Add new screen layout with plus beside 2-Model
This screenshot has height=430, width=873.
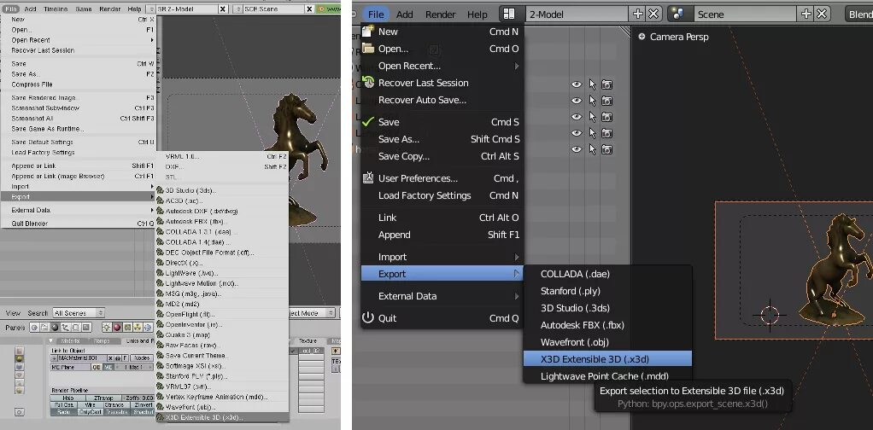638,14
